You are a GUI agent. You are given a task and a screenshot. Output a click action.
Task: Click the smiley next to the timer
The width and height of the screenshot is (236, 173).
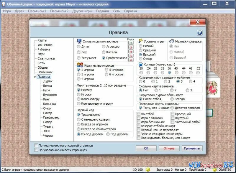click(x=215, y=170)
